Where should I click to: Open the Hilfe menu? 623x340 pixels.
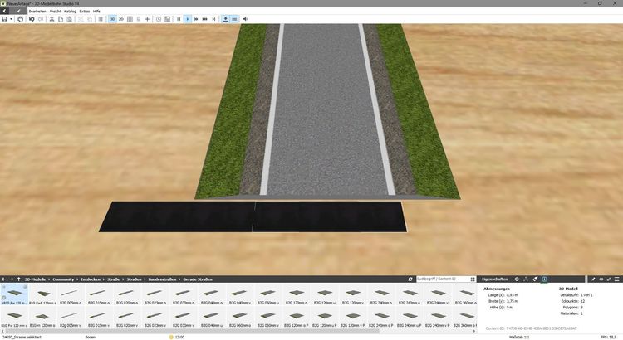pyautogui.click(x=96, y=11)
